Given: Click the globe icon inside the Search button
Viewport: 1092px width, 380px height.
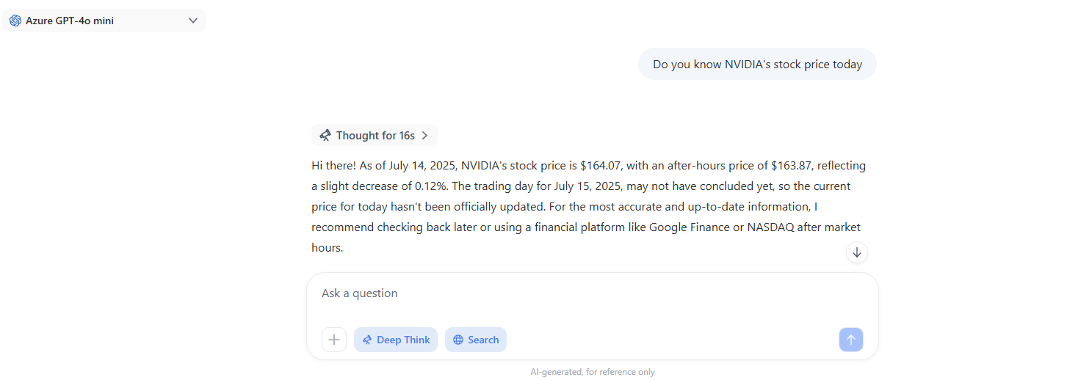Looking at the screenshot, I should point(458,340).
